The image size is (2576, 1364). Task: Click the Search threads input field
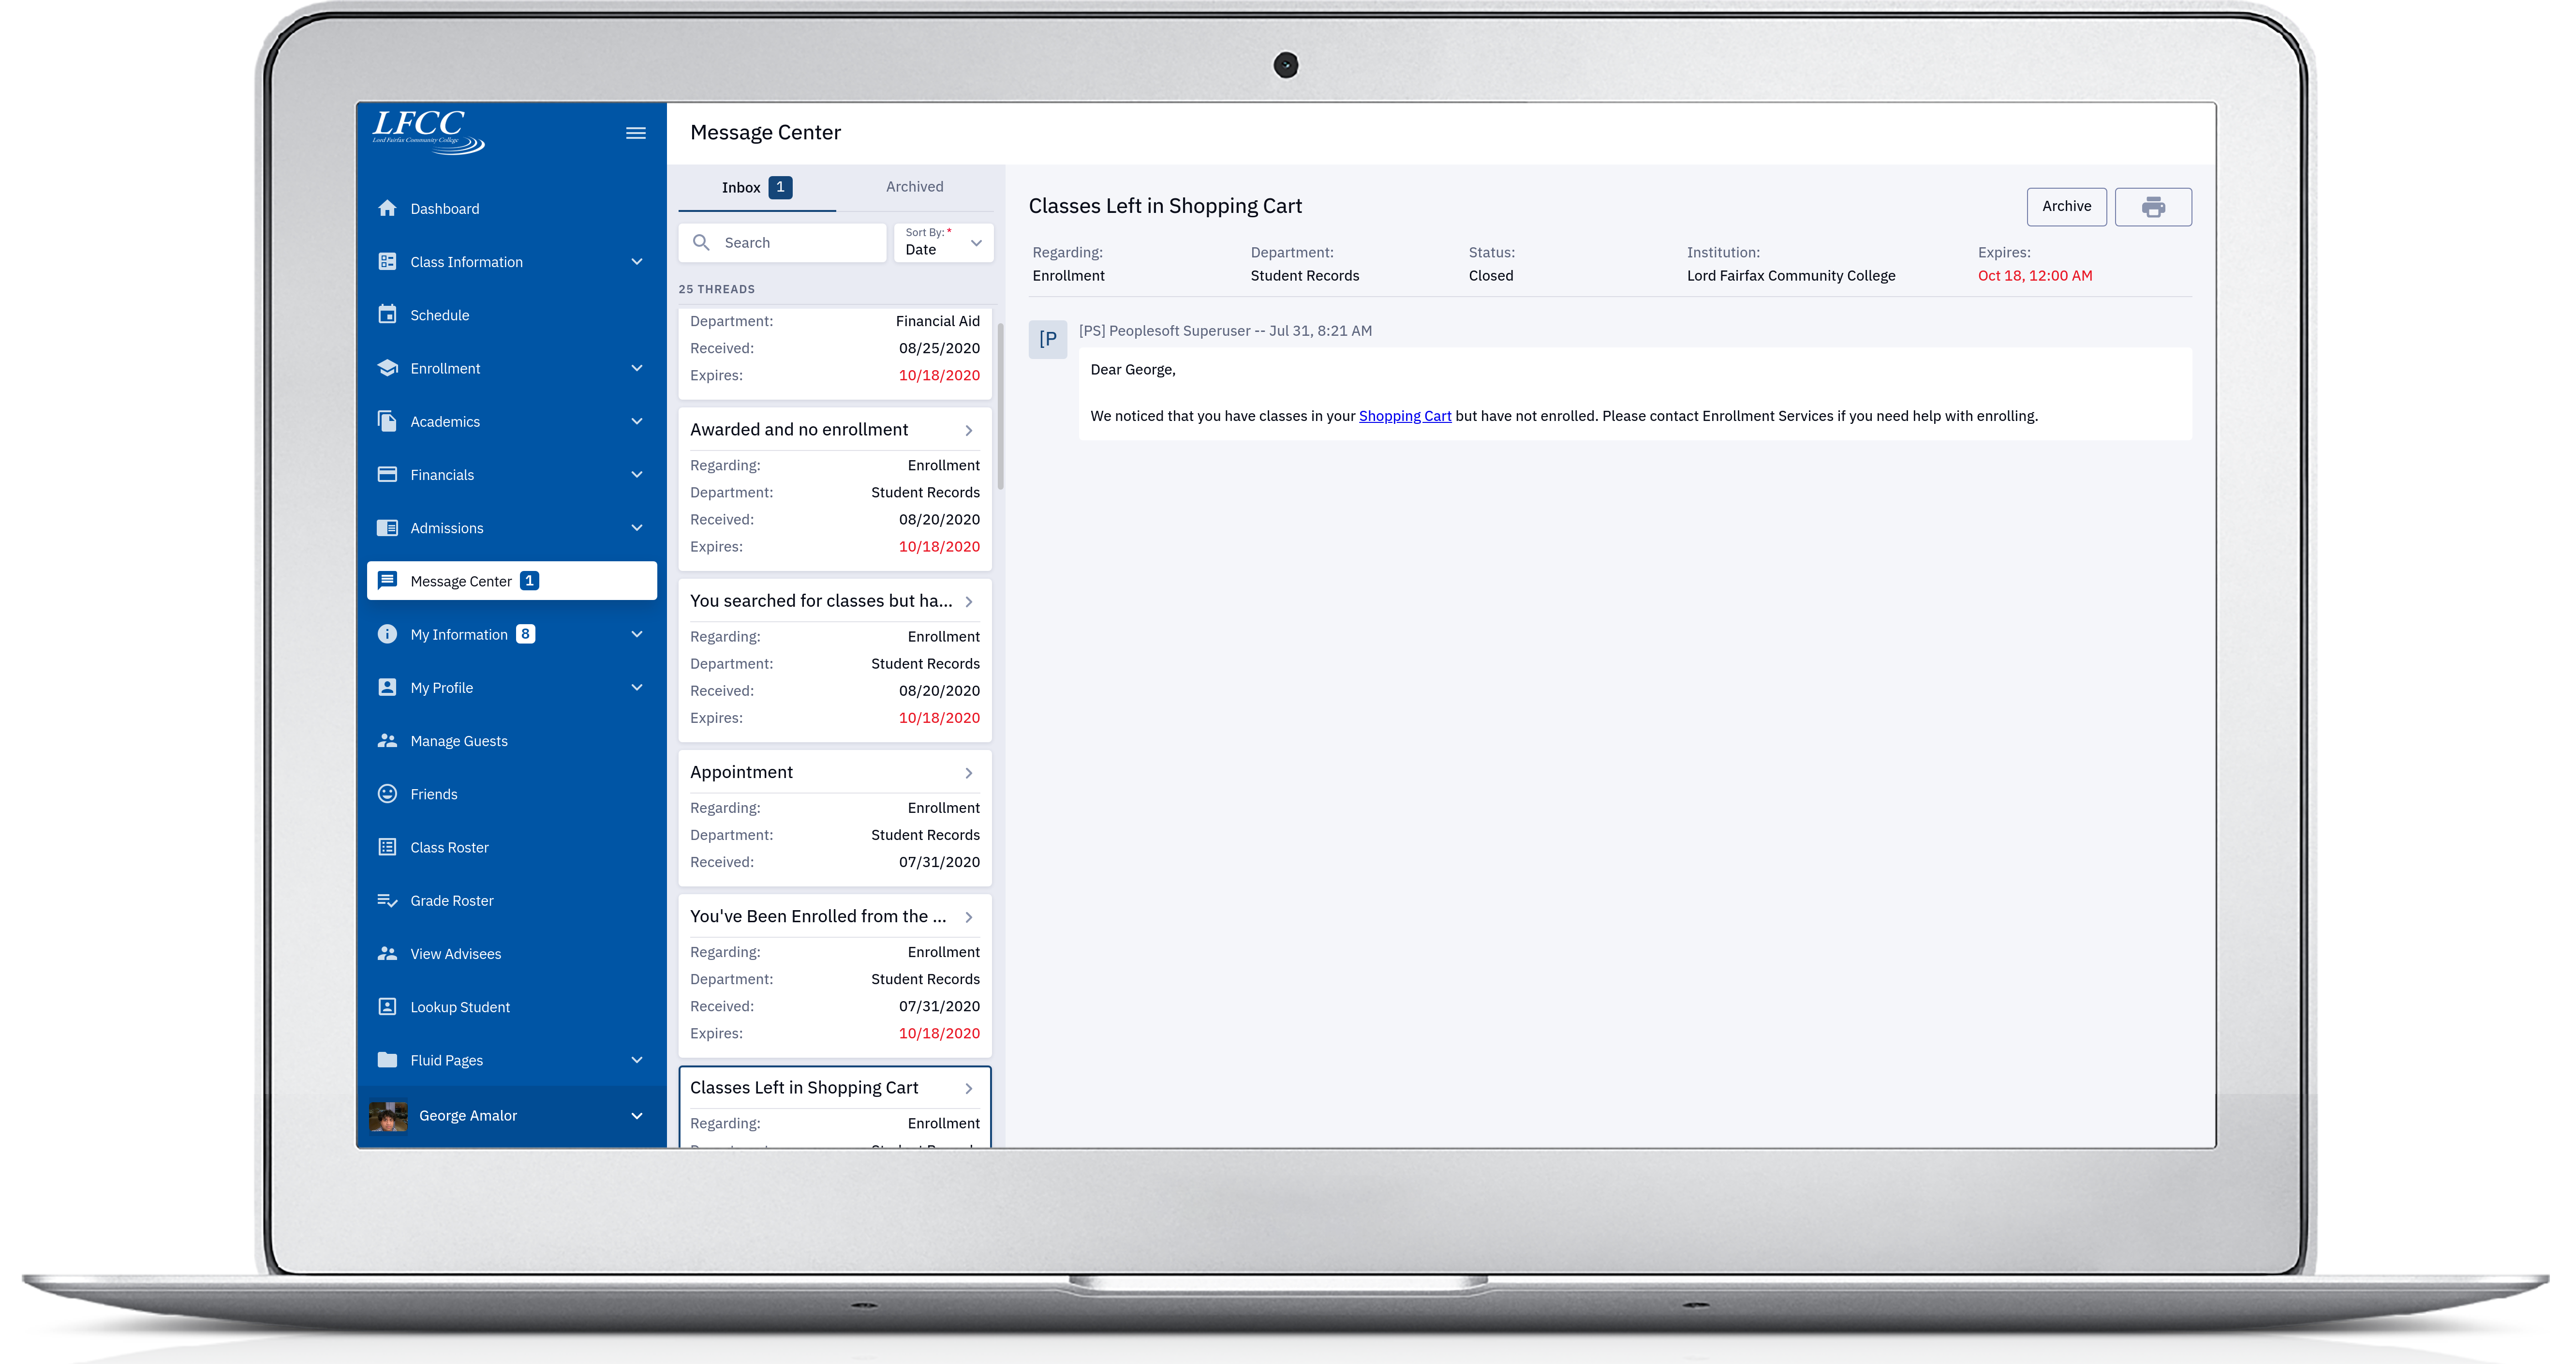click(x=782, y=242)
